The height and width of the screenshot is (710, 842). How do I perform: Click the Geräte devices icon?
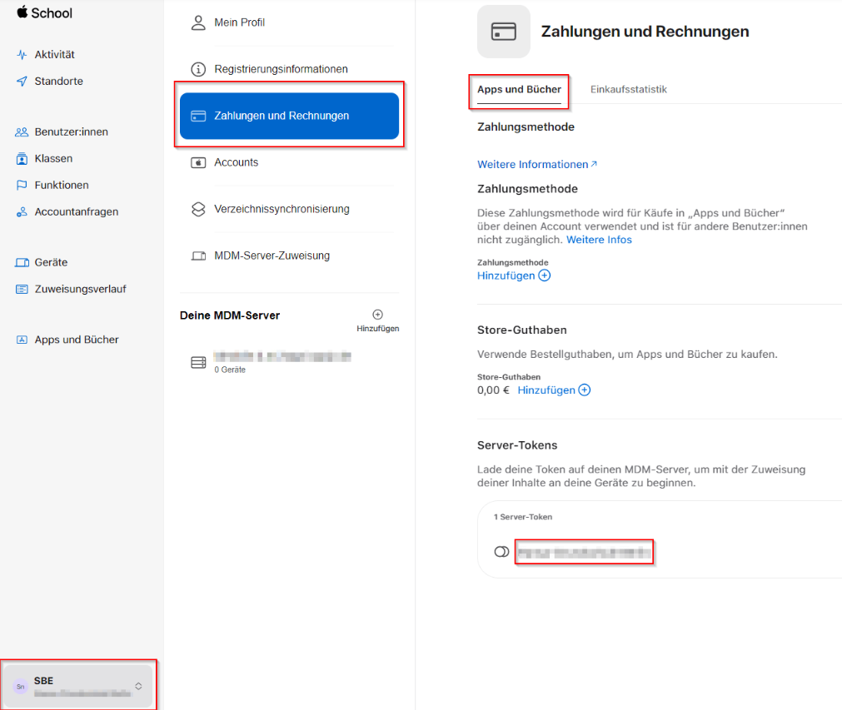[22, 262]
